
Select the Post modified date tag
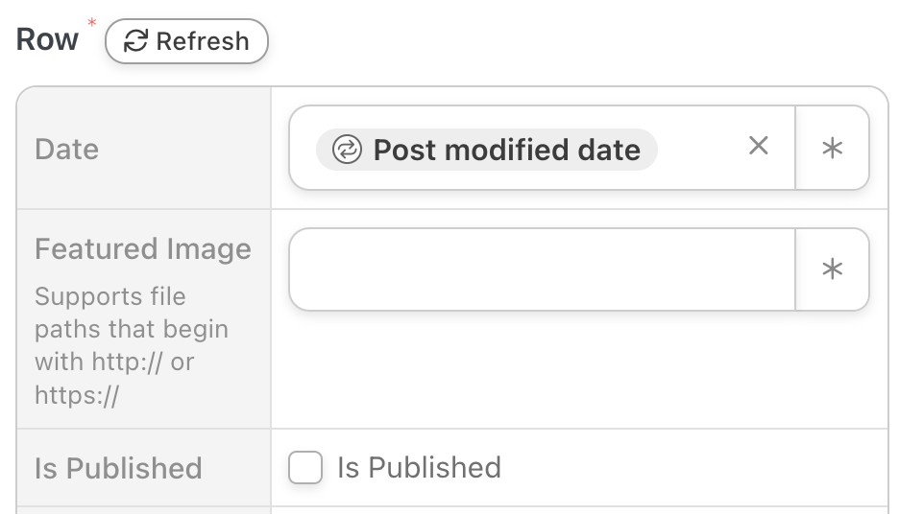pos(486,150)
